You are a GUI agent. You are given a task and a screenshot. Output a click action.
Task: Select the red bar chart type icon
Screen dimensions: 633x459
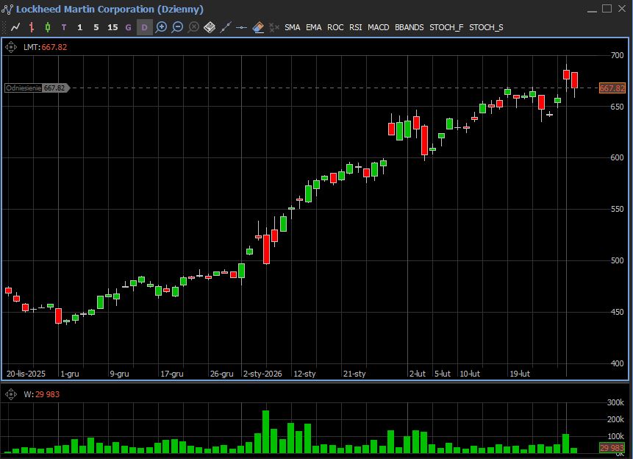32,27
